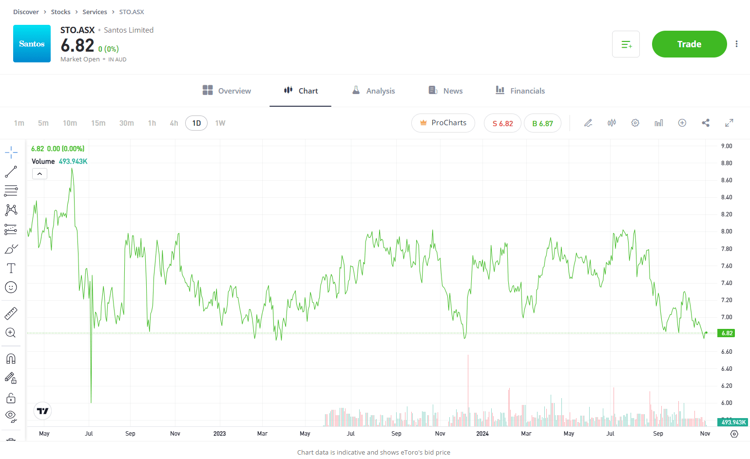The height and width of the screenshot is (459, 750).
Task: Open the Analysis tab
Action: coord(373,91)
